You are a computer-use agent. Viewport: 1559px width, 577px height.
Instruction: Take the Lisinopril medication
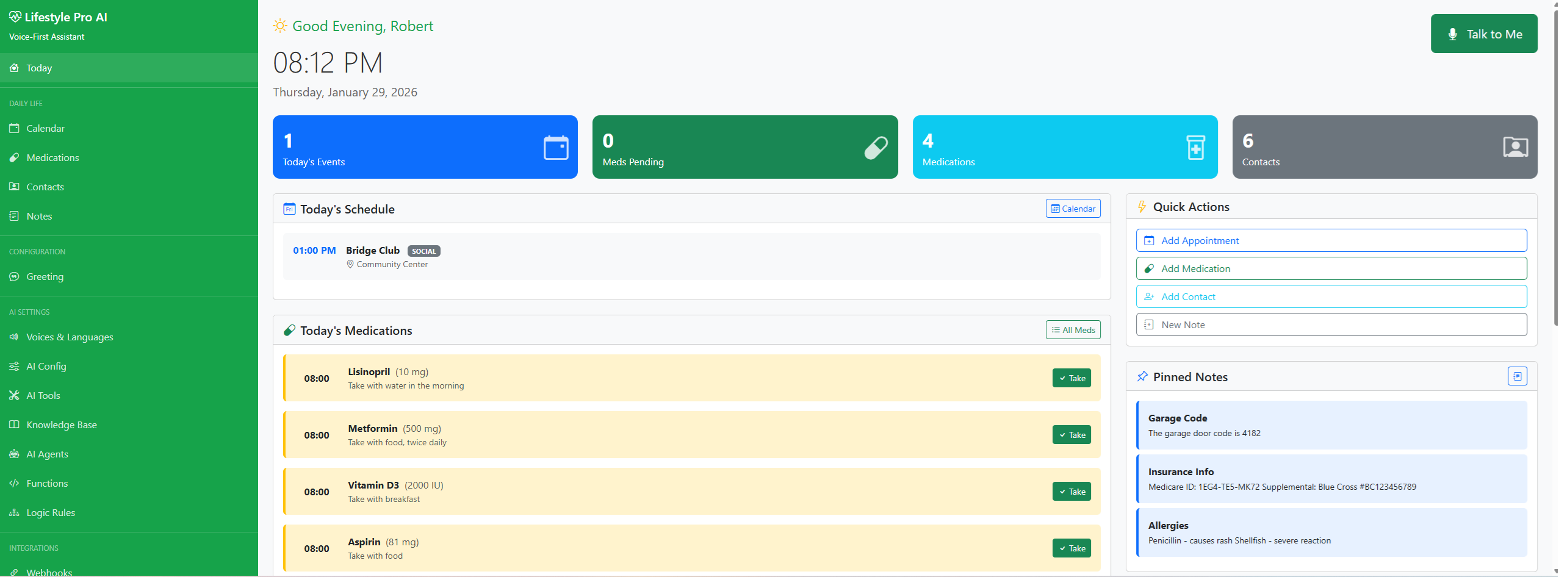pyautogui.click(x=1071, y=378)
